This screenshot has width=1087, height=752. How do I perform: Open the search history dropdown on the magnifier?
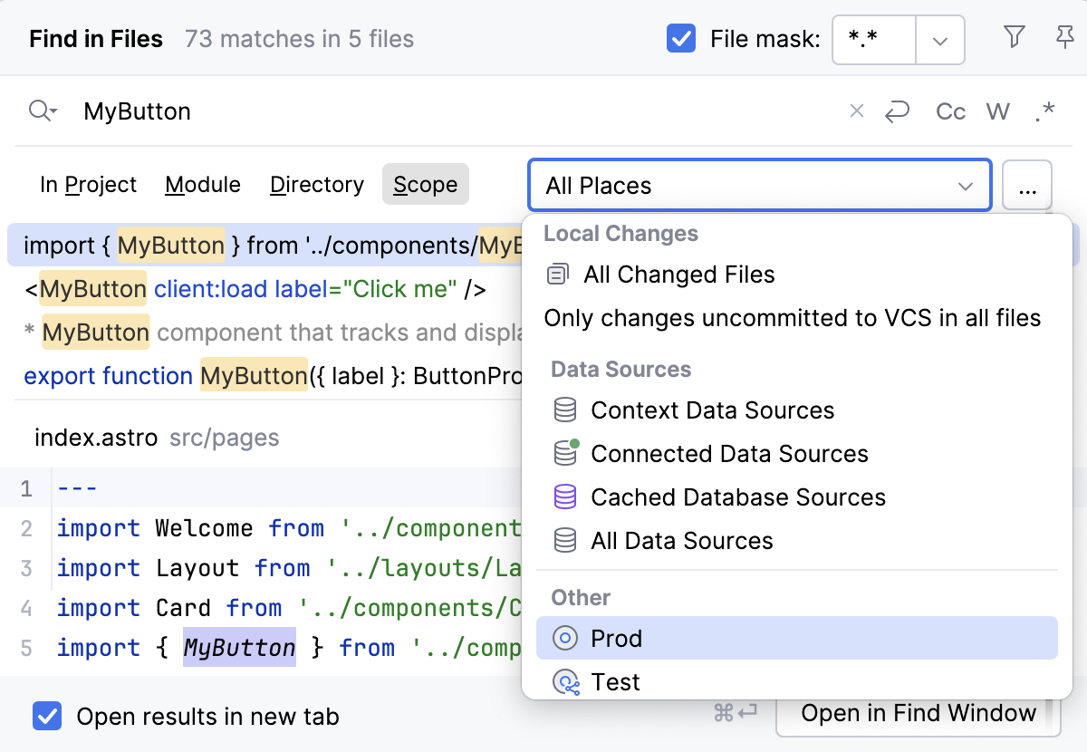pyautogui.click(x=43, y=111)
